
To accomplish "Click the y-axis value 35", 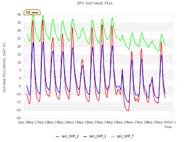I will click(x=19, y=23).
